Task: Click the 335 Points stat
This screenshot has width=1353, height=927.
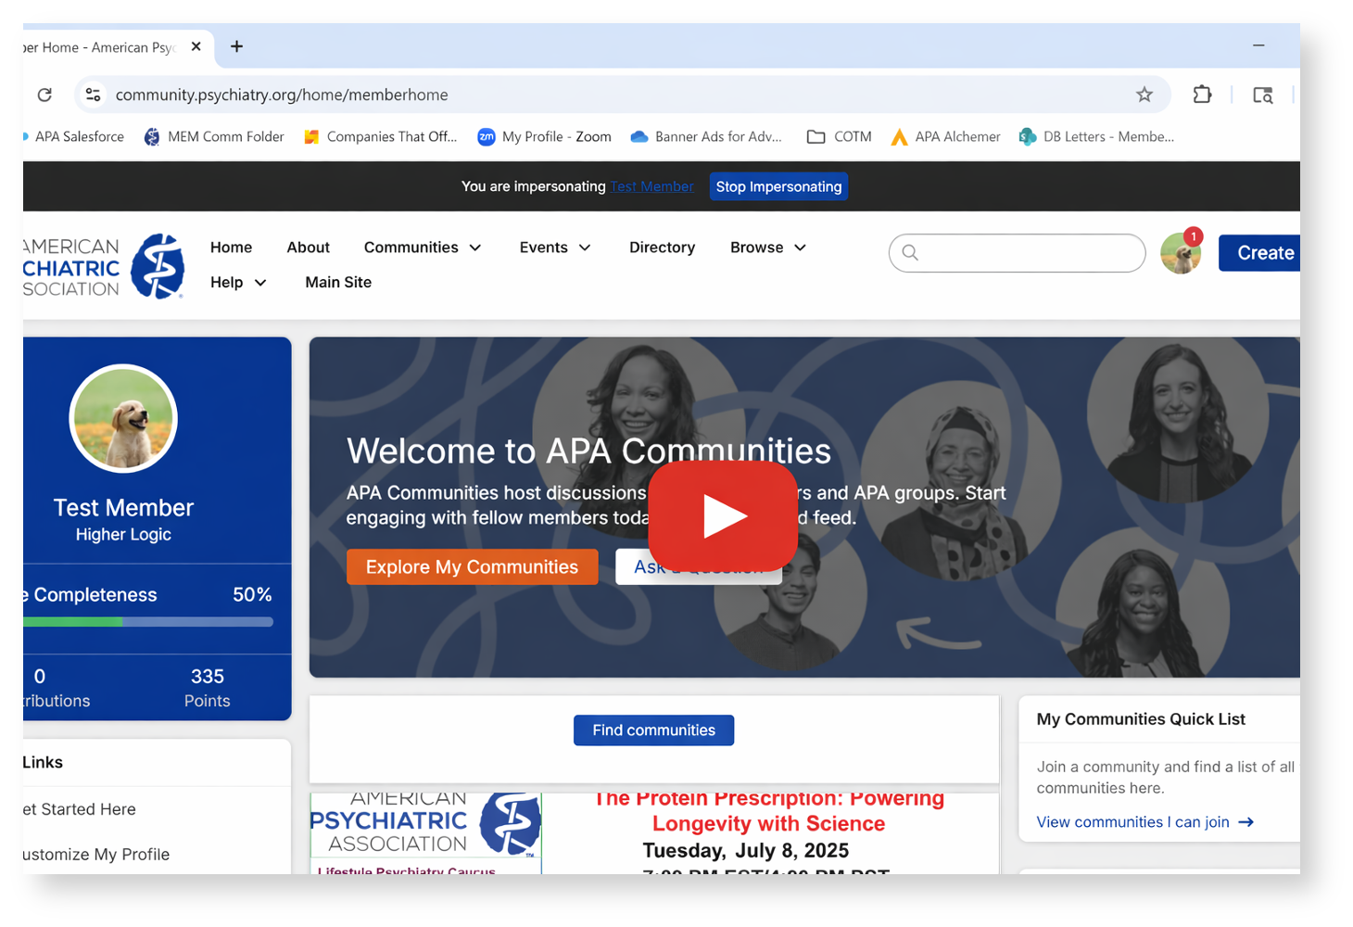Action: pos(207,688)
